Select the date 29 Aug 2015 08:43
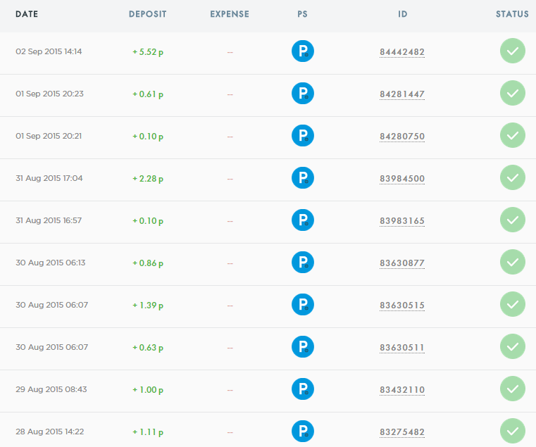This screenshot has width=536, height=447. (x=51, y=389)
